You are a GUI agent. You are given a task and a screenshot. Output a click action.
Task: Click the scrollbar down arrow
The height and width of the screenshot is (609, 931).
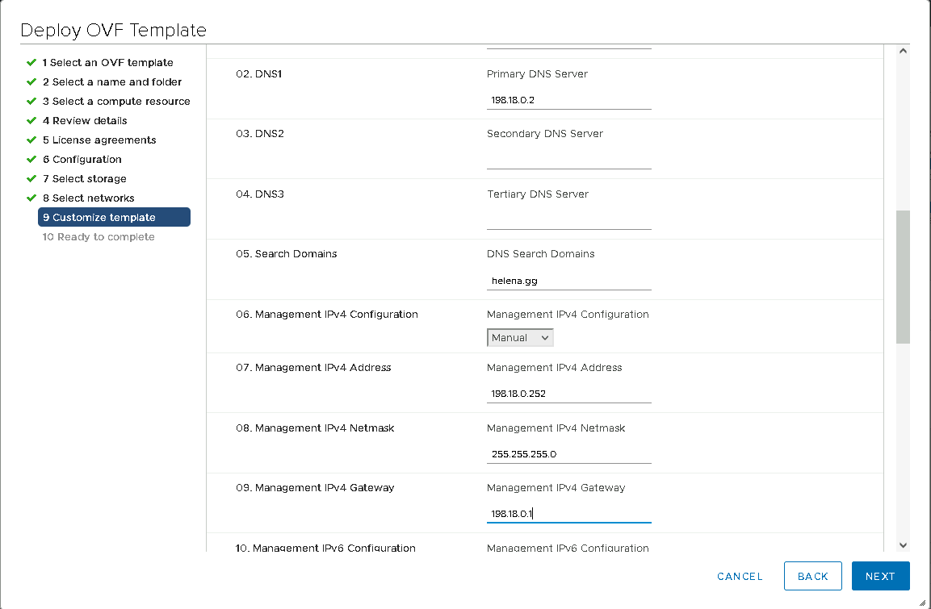[903, 545]
